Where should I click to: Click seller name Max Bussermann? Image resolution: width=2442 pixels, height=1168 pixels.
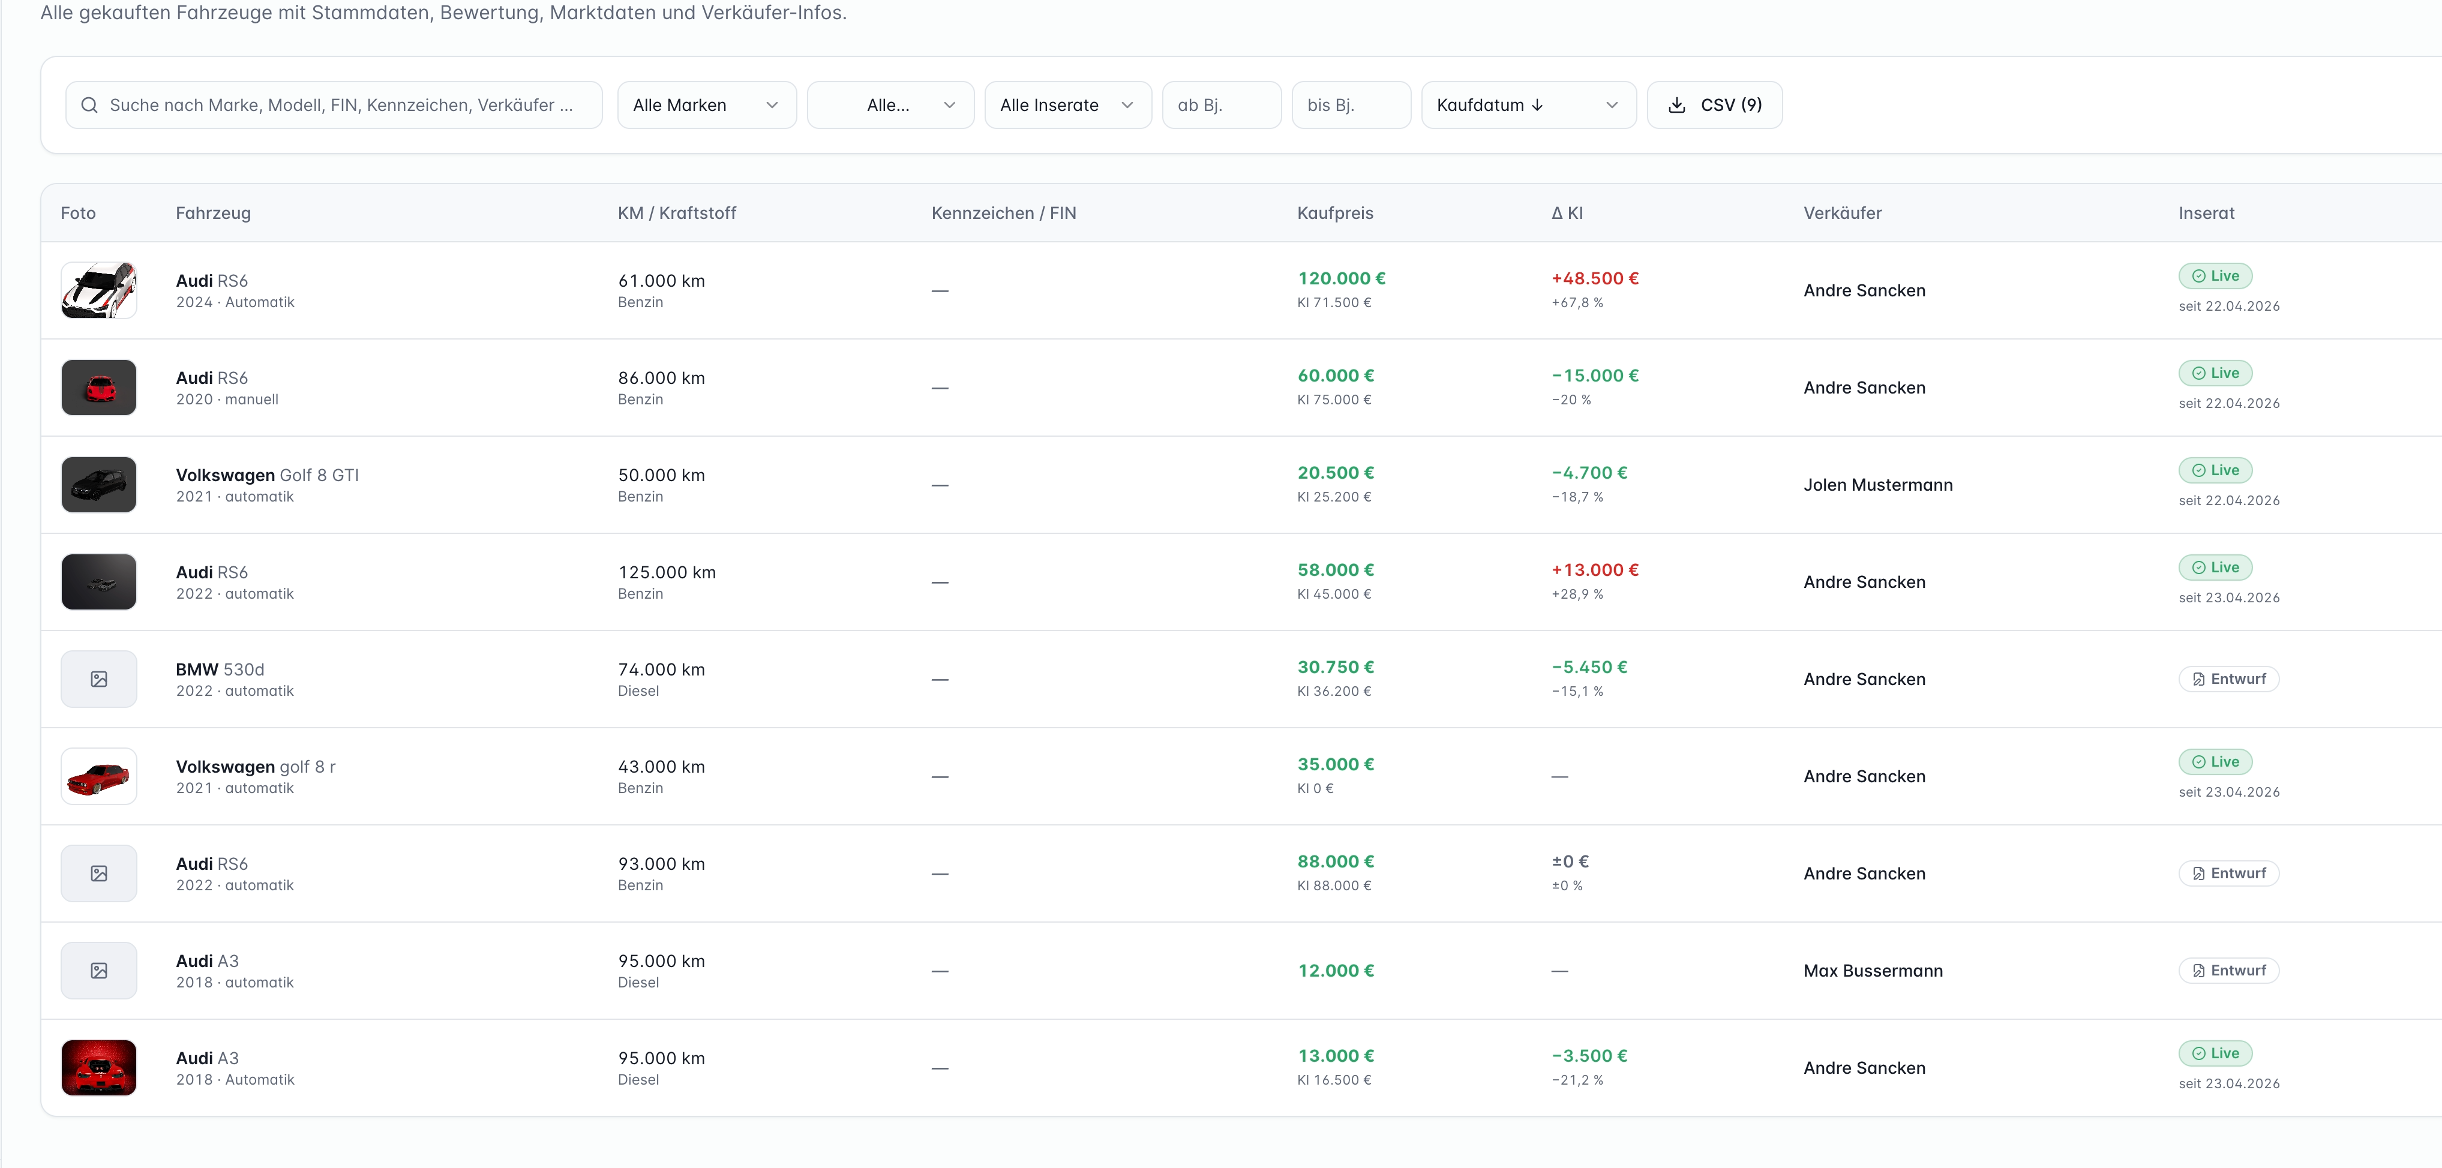click(x=1873, y=971)
